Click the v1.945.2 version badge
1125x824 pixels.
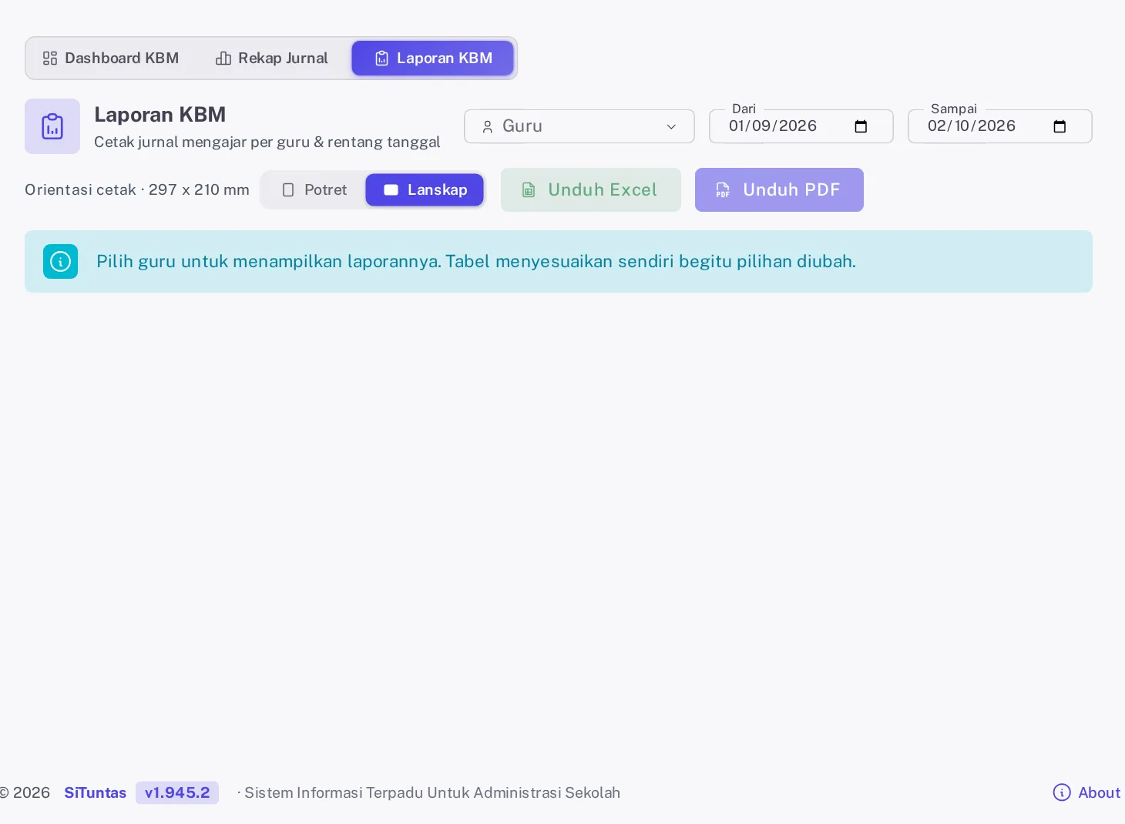click(x=177, y=792)
